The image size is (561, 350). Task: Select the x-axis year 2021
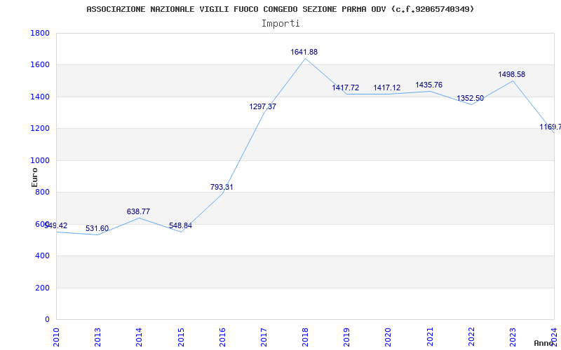[x=430, y=337]
